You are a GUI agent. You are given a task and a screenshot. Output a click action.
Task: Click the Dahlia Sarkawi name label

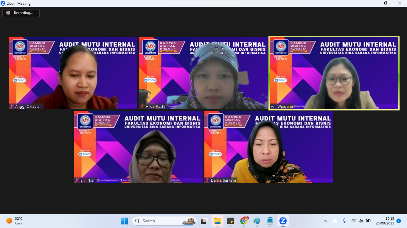[223, 180]
